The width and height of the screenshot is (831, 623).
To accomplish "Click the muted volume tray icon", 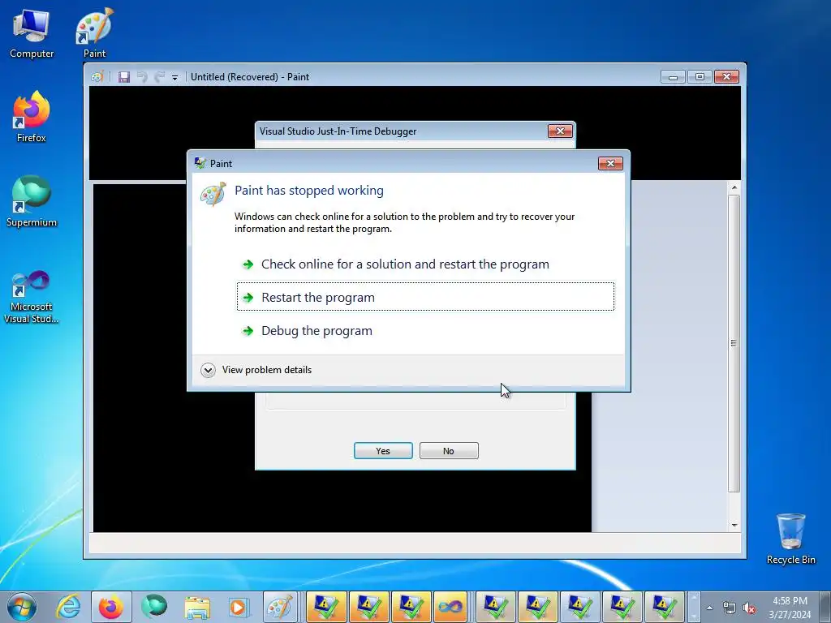I will pos(749,608).
